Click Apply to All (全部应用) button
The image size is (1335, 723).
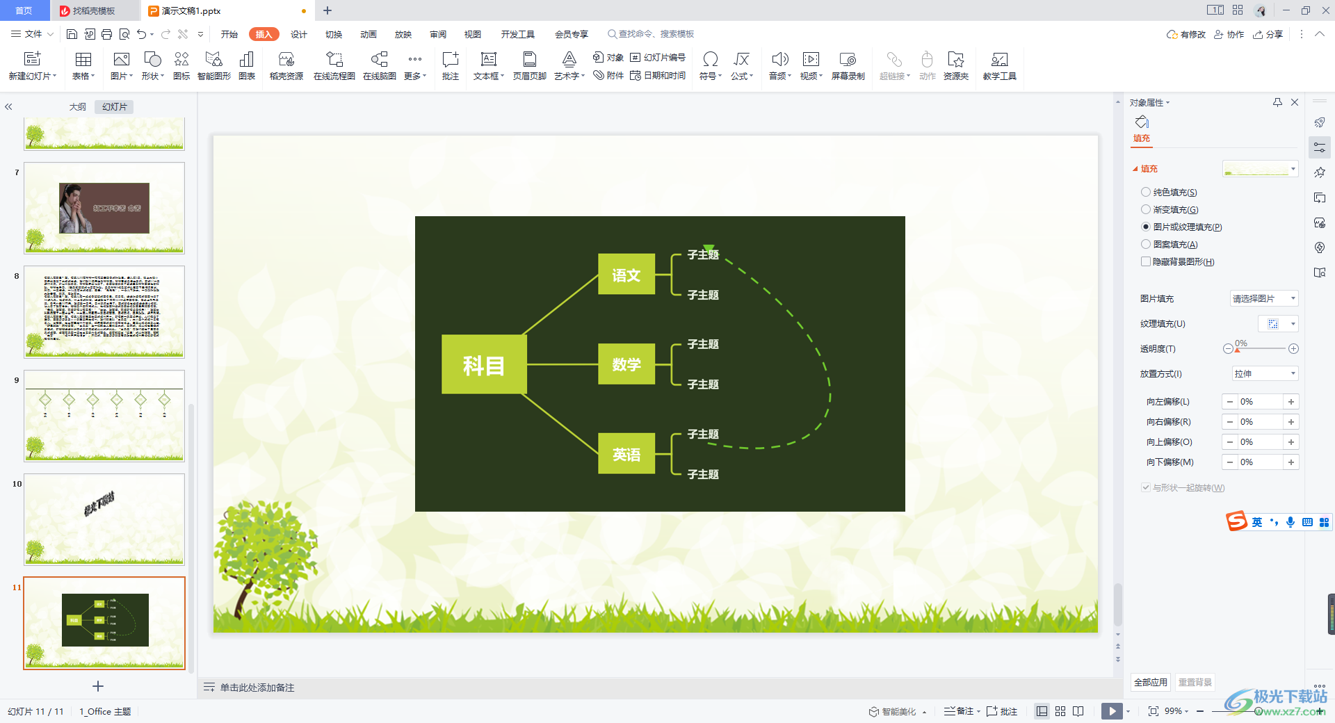click(x=1151, y=682)
